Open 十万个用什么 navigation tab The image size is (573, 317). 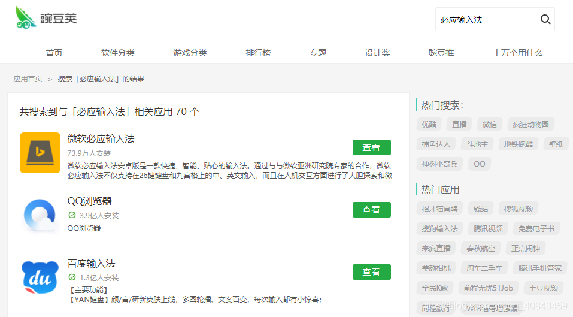[x=517, y=53]
